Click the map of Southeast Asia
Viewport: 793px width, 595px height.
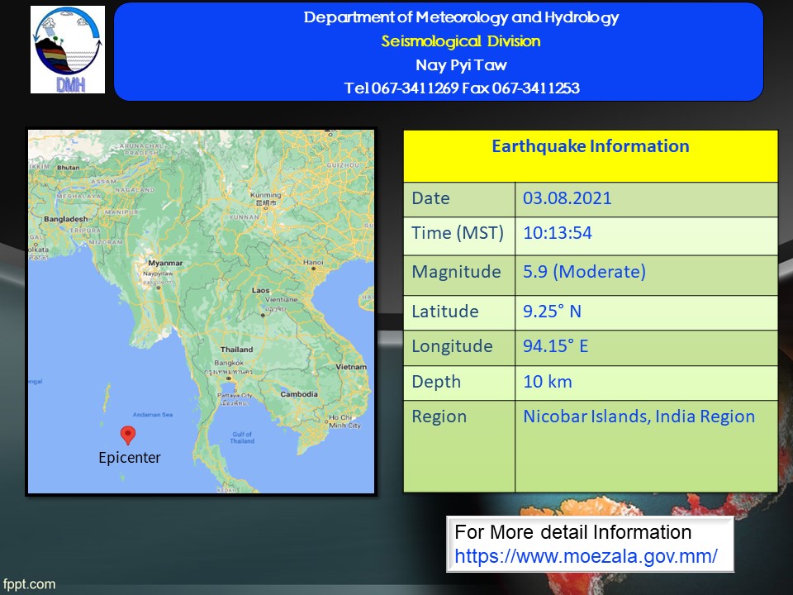point(202,312)
